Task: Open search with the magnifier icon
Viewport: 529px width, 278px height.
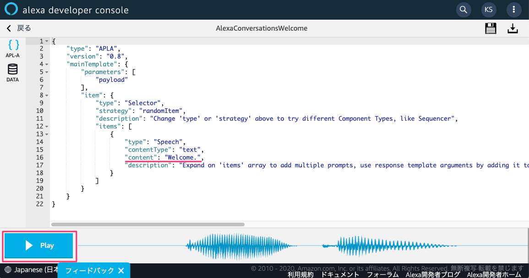Action: pos(464,10)
